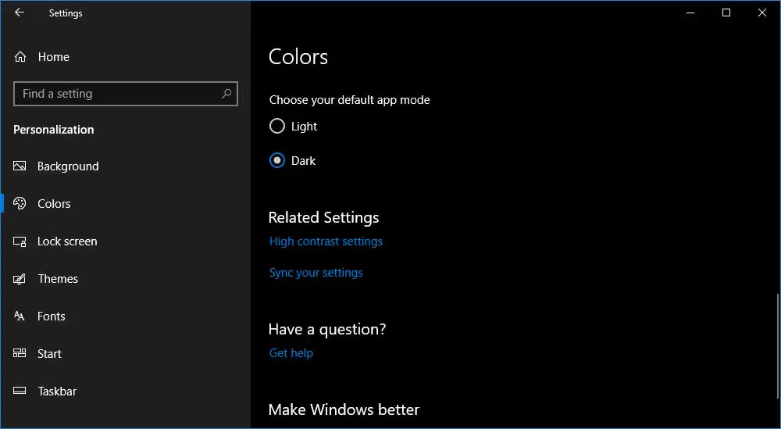Open the High contrast settings link
The width and height of the screenshot is (781, 429).
point(326,241)
